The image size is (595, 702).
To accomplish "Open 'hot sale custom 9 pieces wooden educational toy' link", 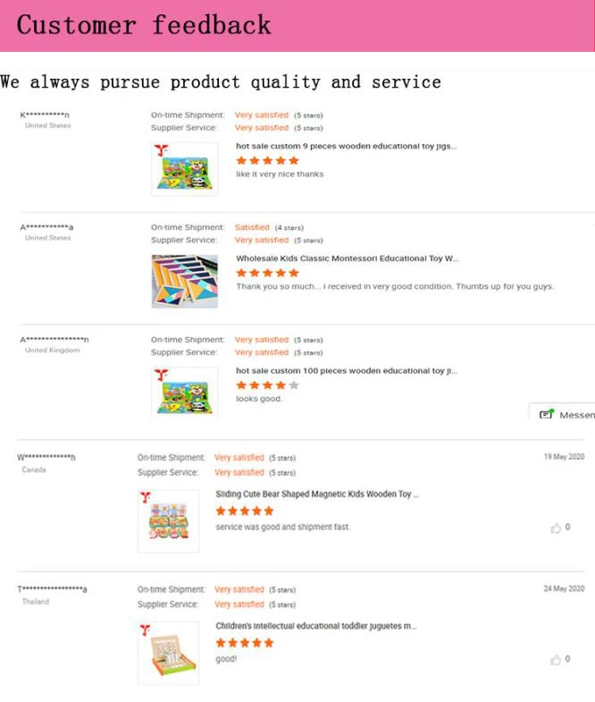I will coord(346,145).
